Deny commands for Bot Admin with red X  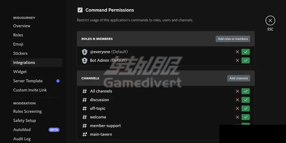237,60
